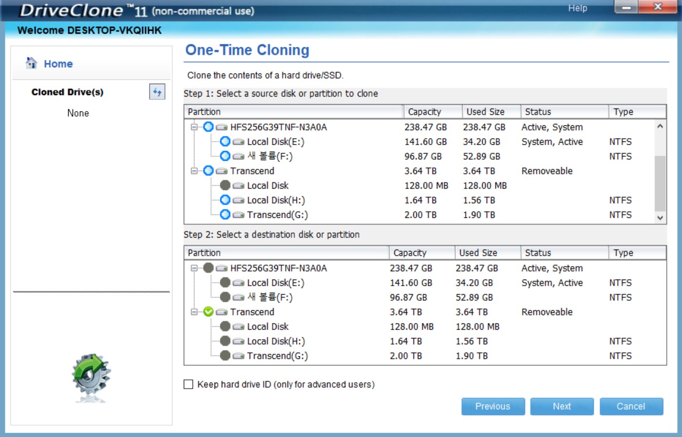Click destination 1.90 TB used size cell
This screenshot has width=682, height=437.
(x=471, y=356)
